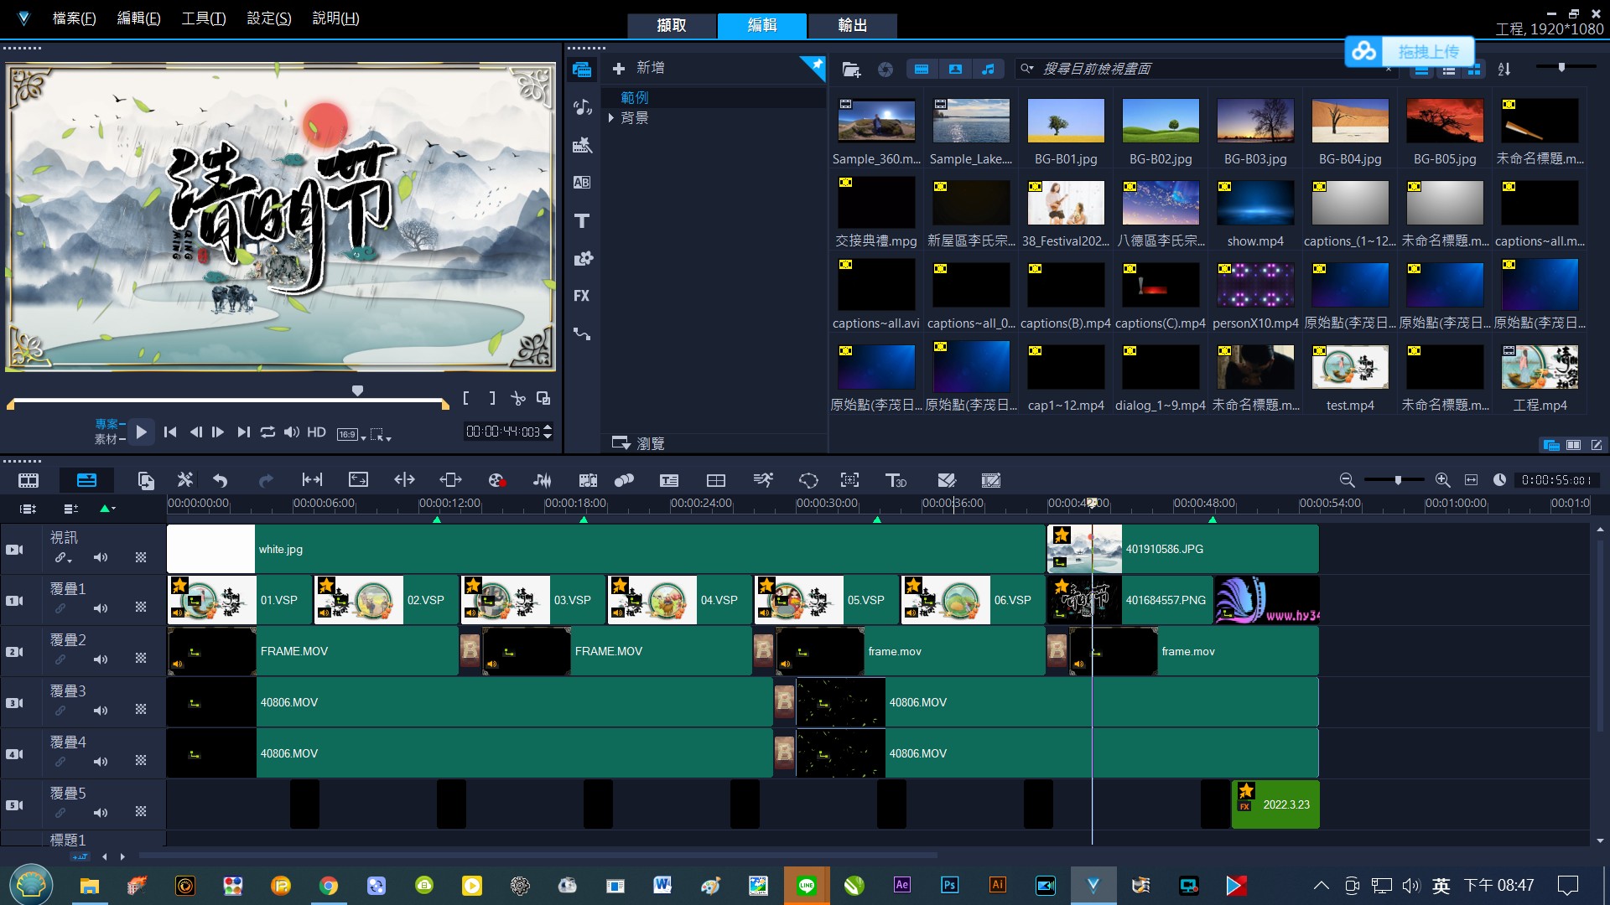Toggle track transparency grid on 覆疊2 track

[x=141, y=659]
